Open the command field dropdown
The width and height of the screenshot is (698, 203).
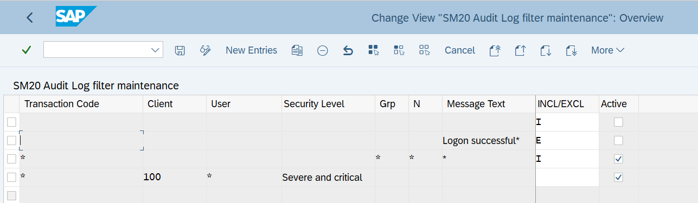[155, 50]
